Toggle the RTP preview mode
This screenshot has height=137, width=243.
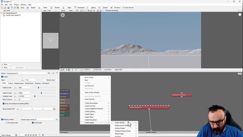pos(77,11)
